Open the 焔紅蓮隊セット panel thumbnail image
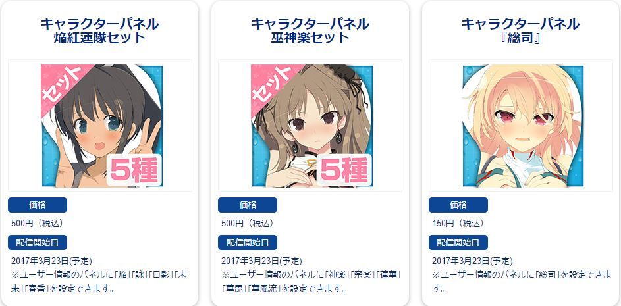Screen dimensions: 621x306 click(x=102, y=126)
